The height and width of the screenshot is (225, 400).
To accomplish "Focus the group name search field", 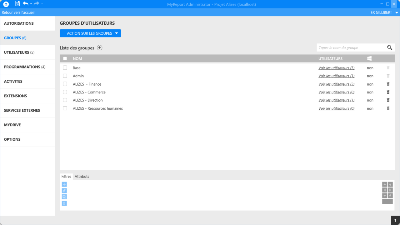I will pos(351,48).
